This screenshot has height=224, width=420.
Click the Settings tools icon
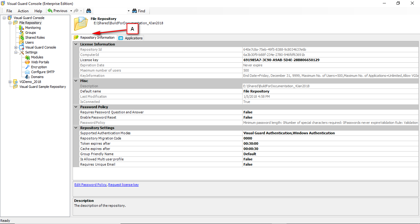[22, 52]
